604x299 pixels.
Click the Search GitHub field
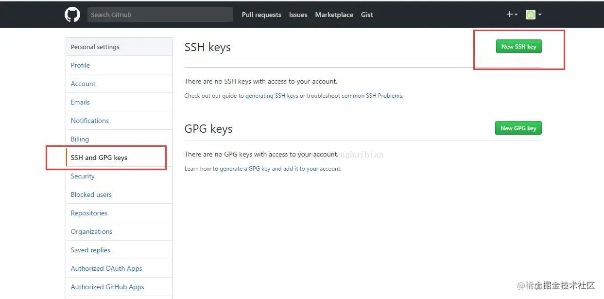(x=160, y=15)
